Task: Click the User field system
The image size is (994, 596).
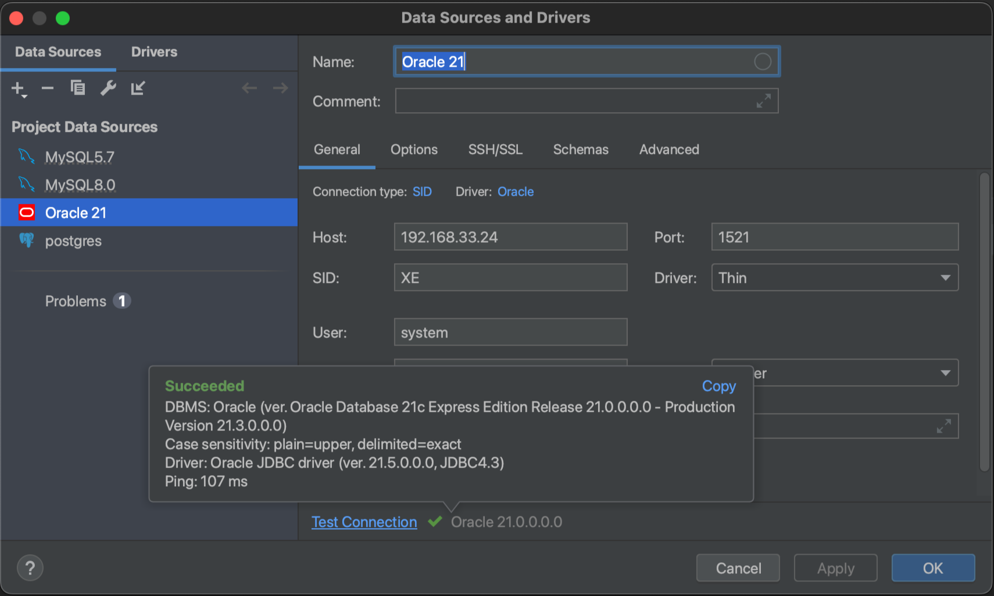Action: click(510, 332)
